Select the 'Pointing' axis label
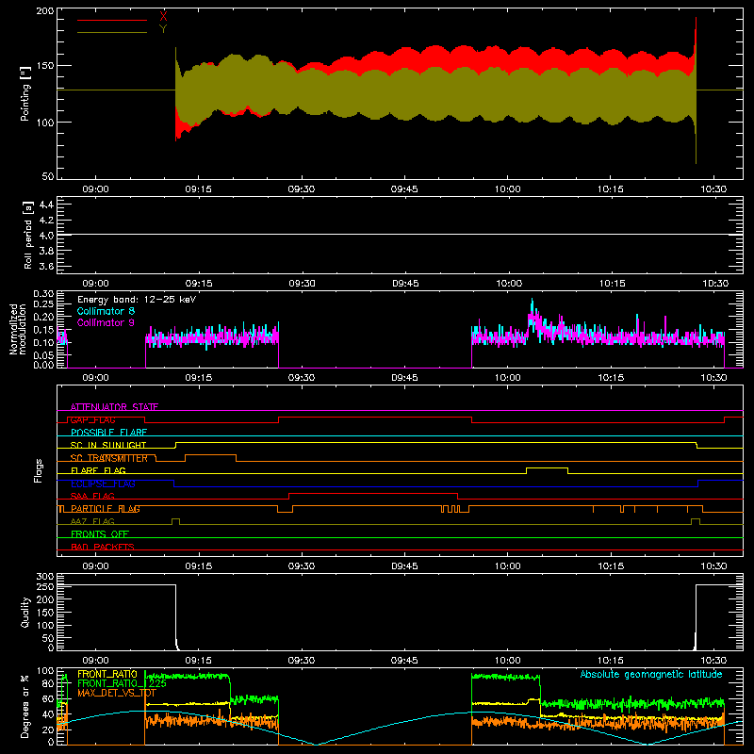The width and height of the screenshot is (754, 754). 25,95
